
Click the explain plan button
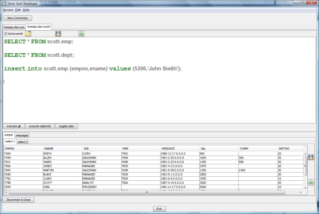tap(66, 127)
